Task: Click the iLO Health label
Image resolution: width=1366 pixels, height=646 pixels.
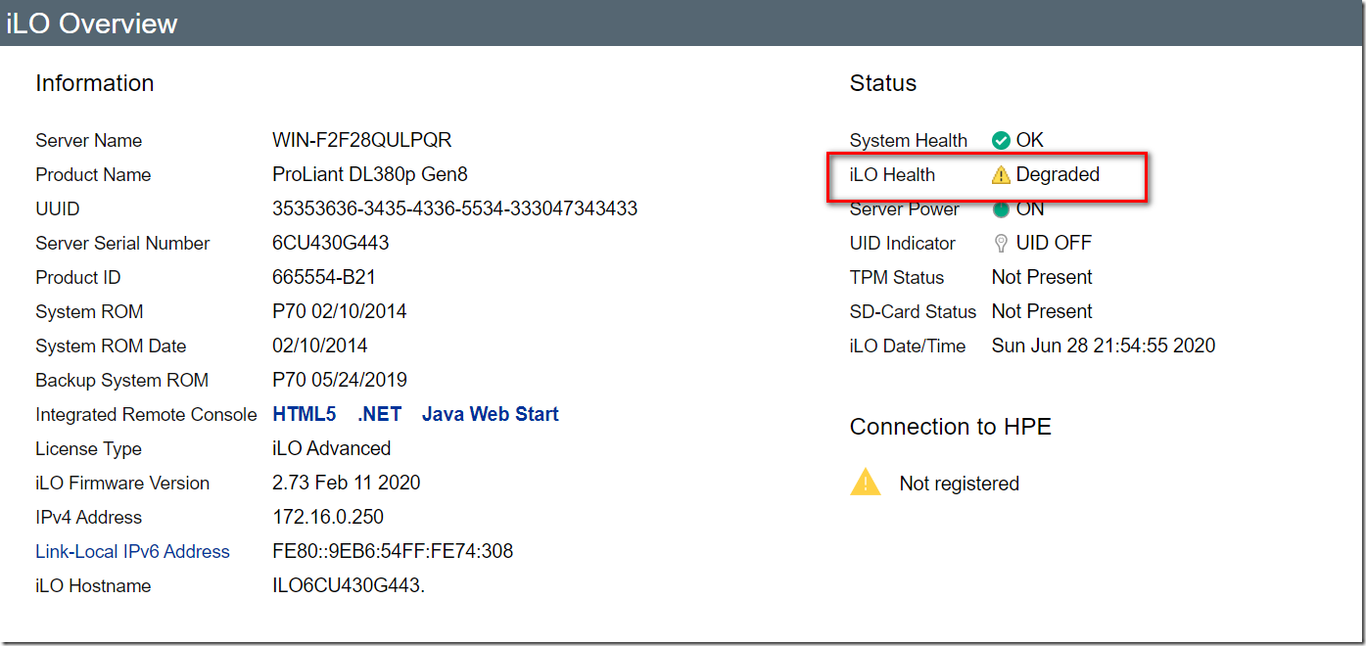Action: (x=892, y=174)
